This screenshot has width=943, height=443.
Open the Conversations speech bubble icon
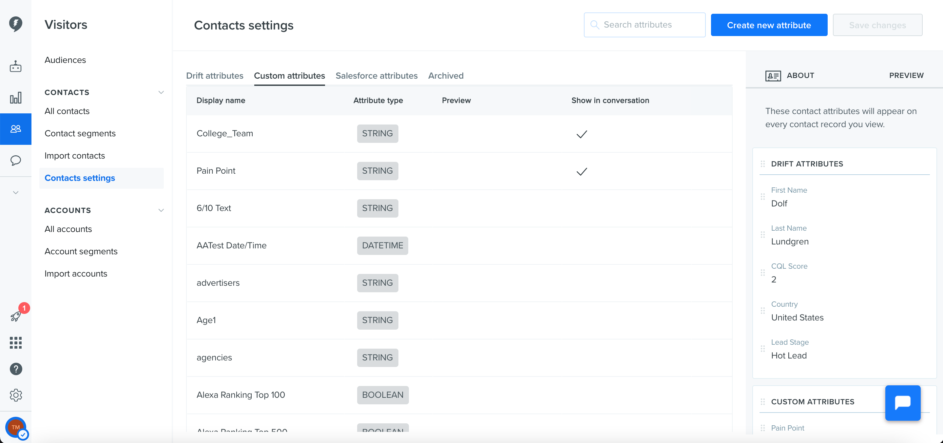coord(15,160)
